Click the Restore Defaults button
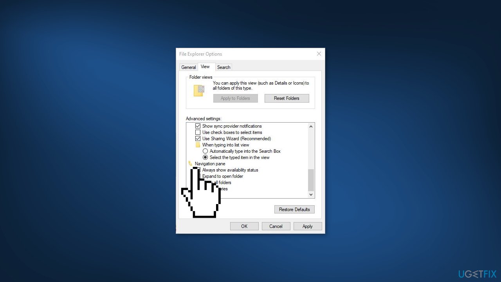The image size is (501, 282). [294, 209]
